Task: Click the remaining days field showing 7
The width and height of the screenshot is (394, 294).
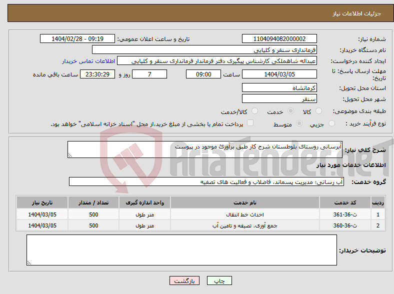Action: 149,74
